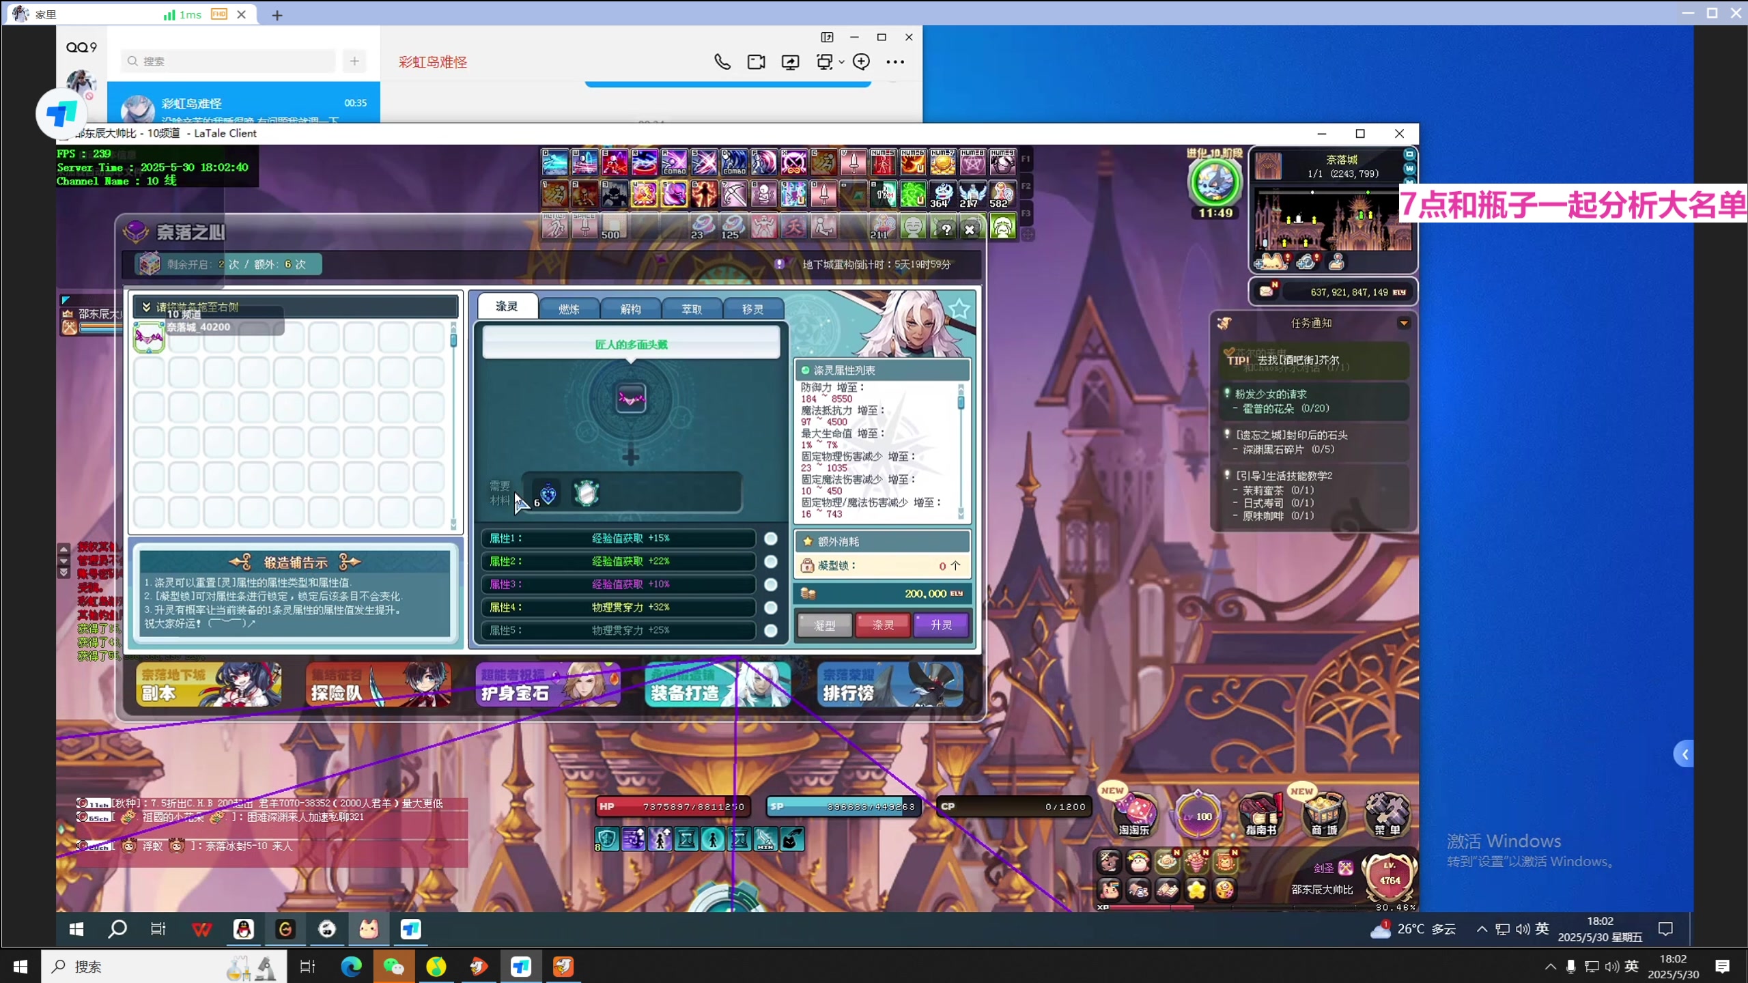This screenshot has width=1748, height=983.
Task: Toggle lock circle for 属性1 经验值获取 +15%
Action: (771, 539)
